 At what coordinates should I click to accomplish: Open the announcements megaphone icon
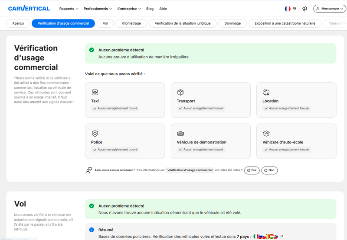pyautogui.click(x=305, y=9)
